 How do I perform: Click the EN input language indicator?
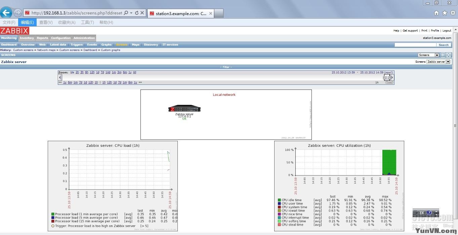[422, 213]
